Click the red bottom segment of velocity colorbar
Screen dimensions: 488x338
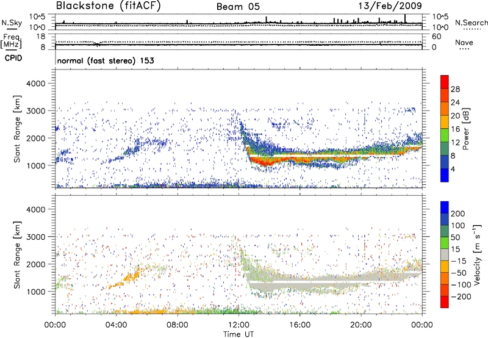[445, 302]
